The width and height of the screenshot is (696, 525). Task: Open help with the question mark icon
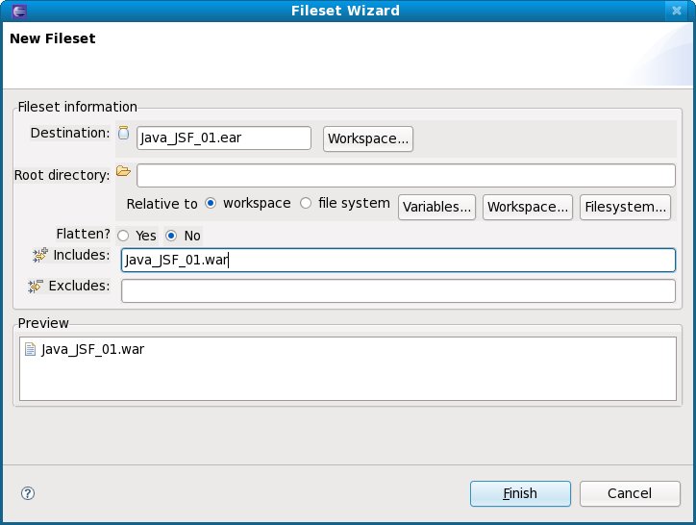coord(27,493)
